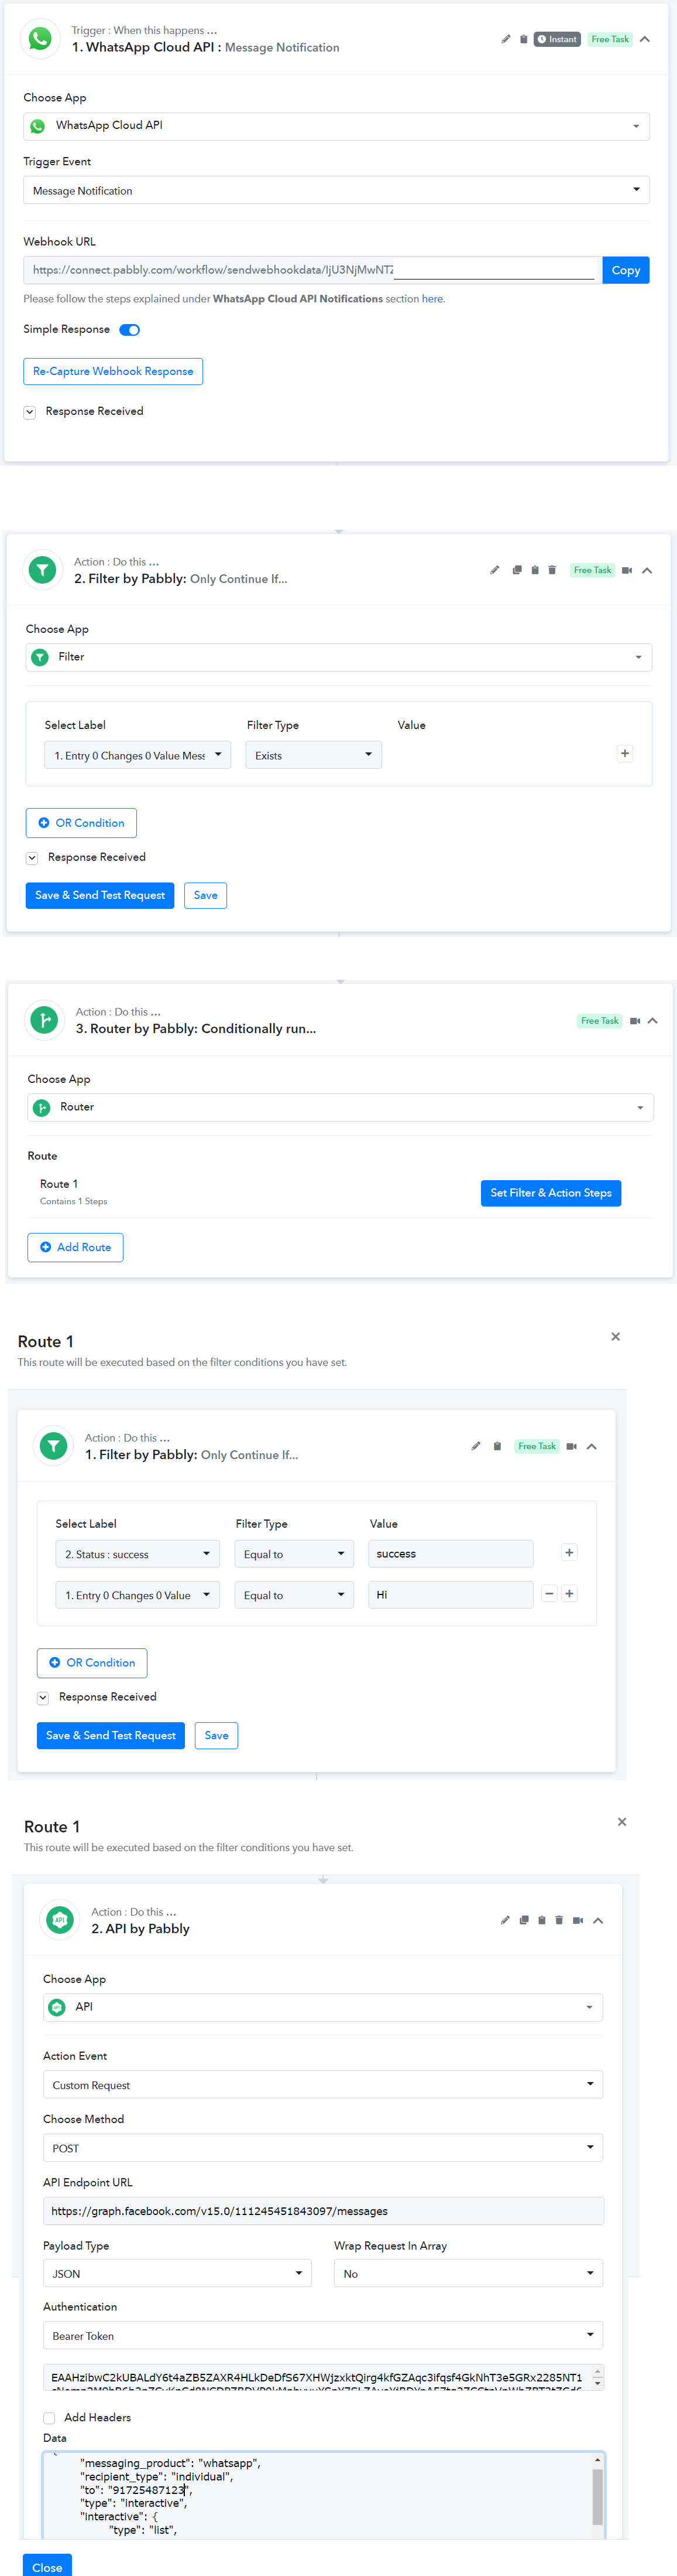The image size is (677, 2576).
Task: Add condition with plus icon in step 2 Filter
Action: click(625, 753)
